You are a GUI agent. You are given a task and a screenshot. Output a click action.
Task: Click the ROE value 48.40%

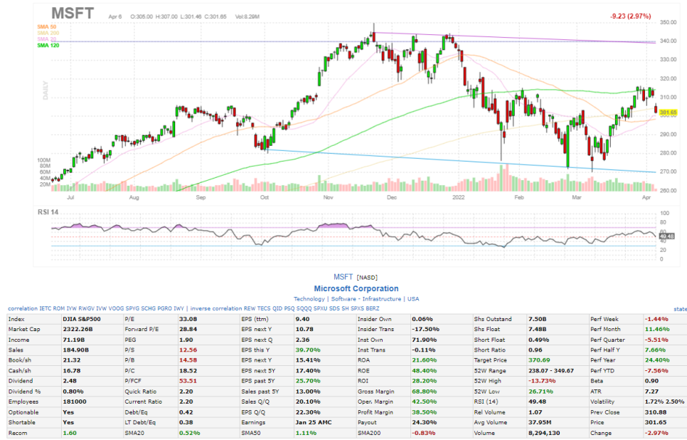[x=424, y=370]
